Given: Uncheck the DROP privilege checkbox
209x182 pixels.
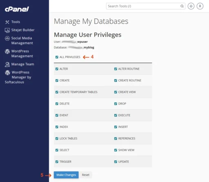Looking at the screenshot, I should click(116, 104).
